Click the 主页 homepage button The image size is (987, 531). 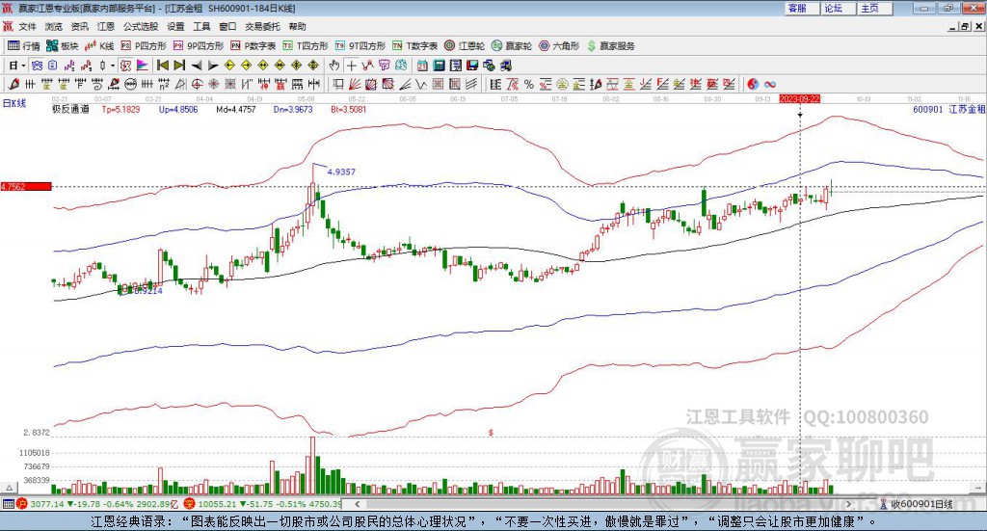875,8
